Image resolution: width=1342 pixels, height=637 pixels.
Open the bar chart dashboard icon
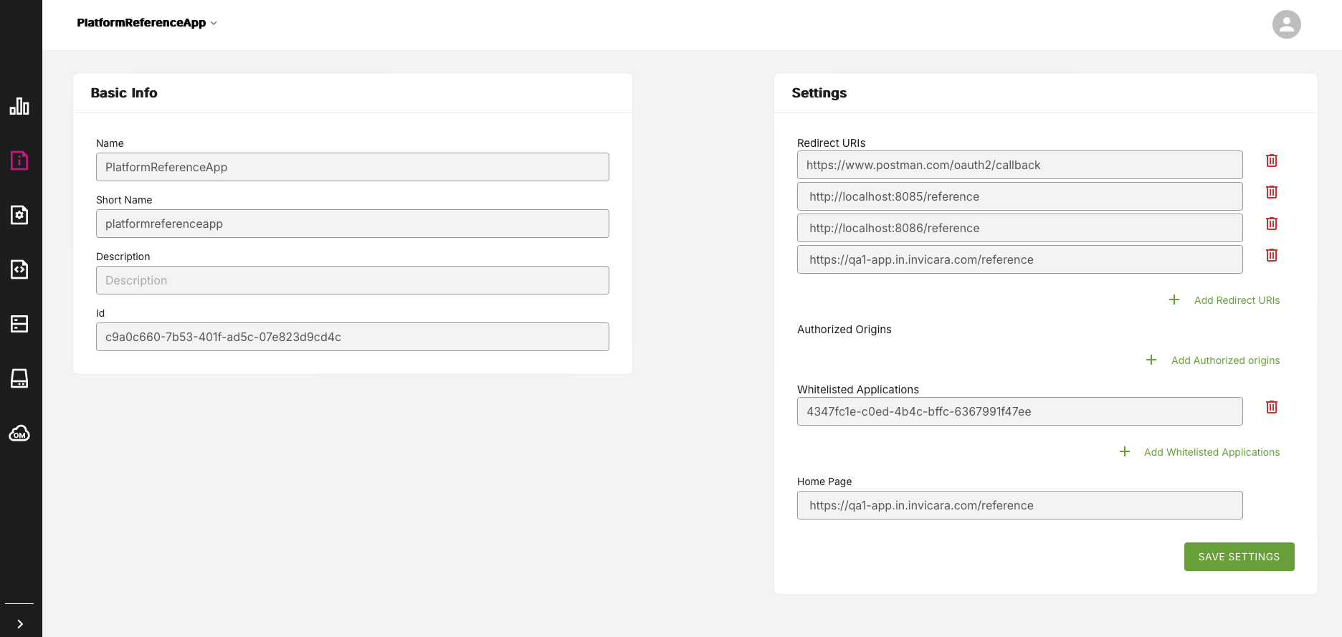click(x=19, y=106)
